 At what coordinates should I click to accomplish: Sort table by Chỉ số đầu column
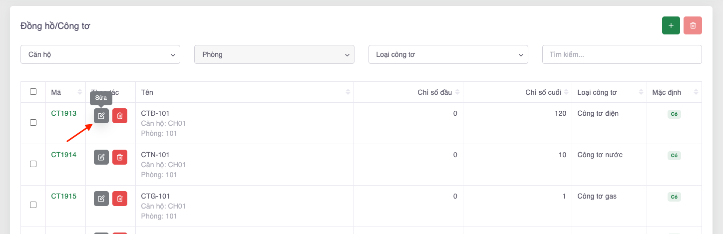pos(435,92)
